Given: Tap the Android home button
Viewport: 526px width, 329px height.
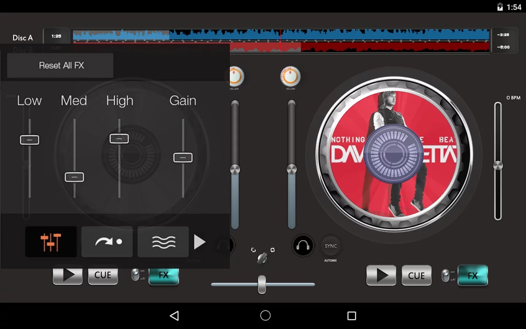Looking at the screenshot, I should pos(266,315).
